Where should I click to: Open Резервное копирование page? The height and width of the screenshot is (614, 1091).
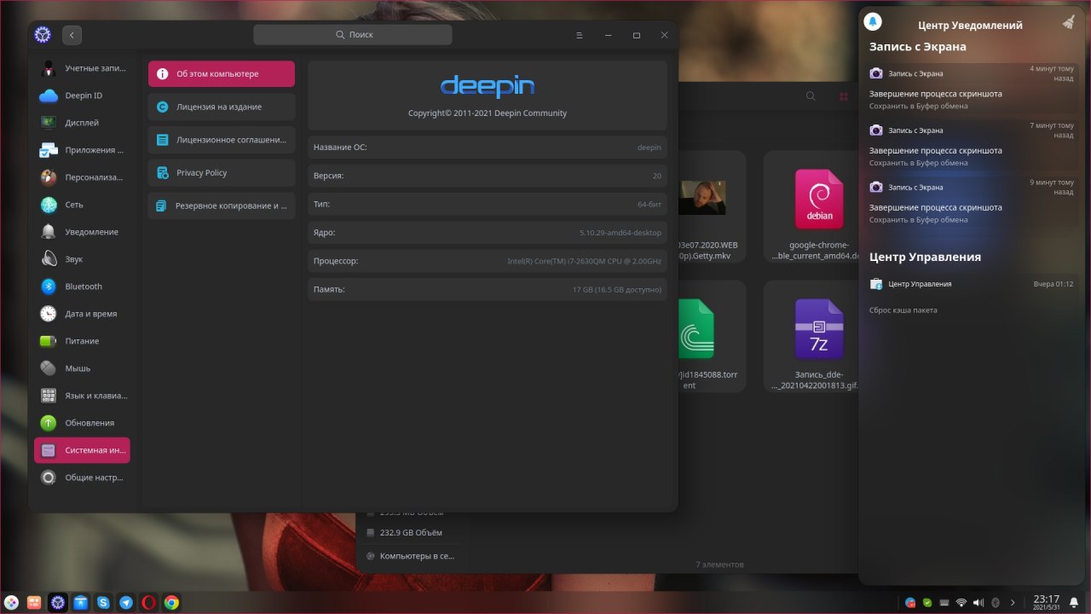point(222,206)
